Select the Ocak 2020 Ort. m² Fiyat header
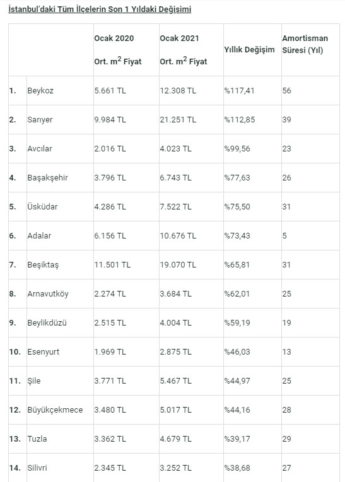Viewport: 345px width, 482px height. point(118,50)
